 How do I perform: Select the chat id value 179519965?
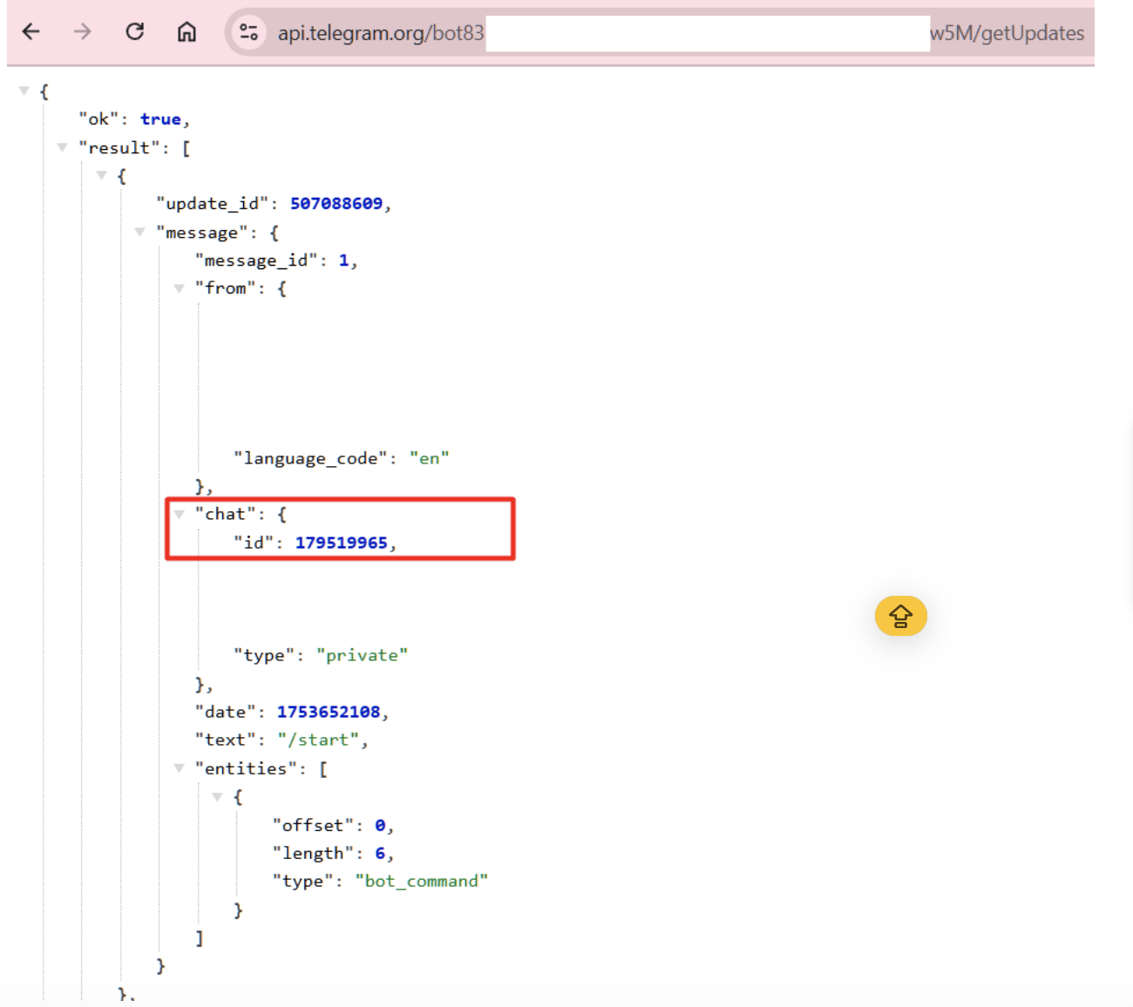click(x=342, y=543)
